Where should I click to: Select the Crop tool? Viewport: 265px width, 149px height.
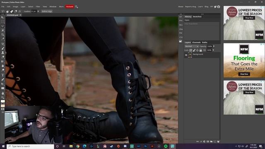(2, 35)
